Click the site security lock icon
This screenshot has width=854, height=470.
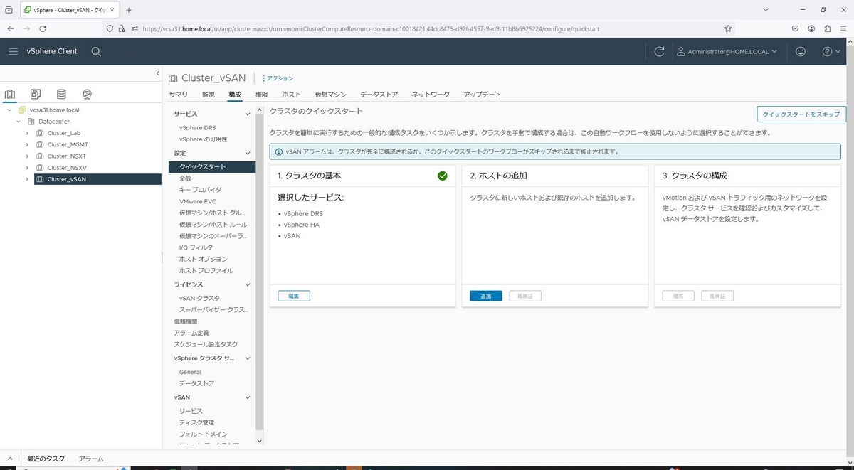122,28
